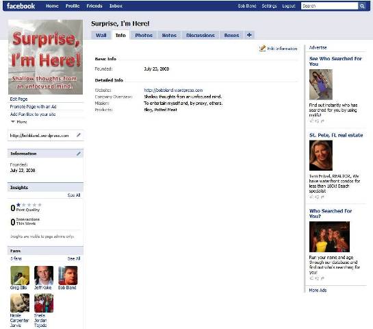373x329 pixels.
Task: Click Products text Blog, Potted Meat
Action: (x=160, y=110)
